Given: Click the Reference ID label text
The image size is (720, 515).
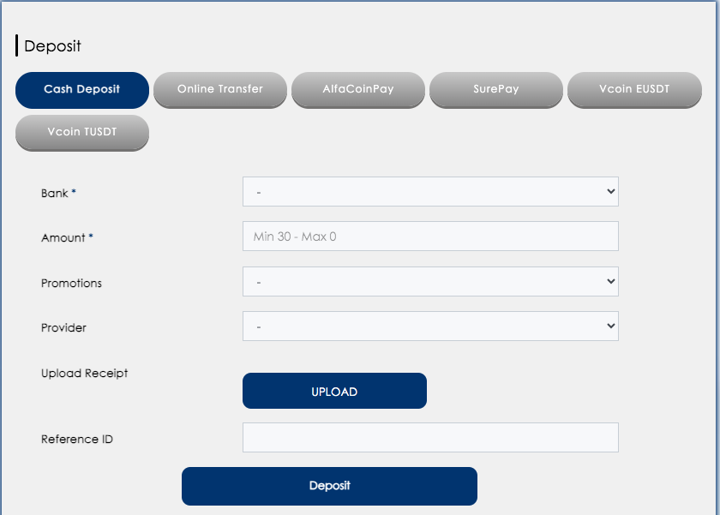Looking at the screenshot, I should (x=76, y=439).
